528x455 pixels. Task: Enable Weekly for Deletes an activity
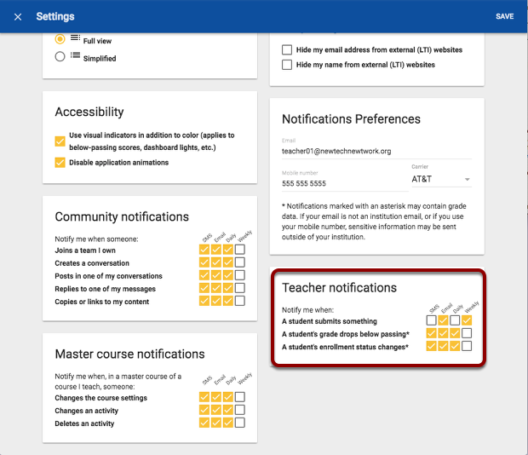click(x=240, y=423)
